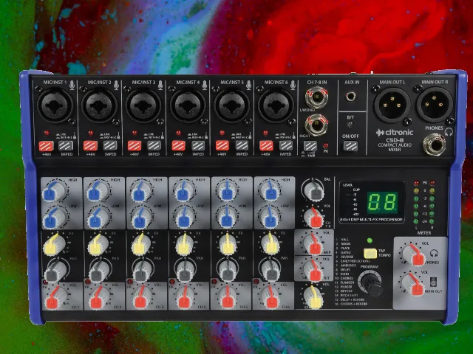The height and width of the screenshot is (354, 473).
Task: Click the MIC/INST 6 combo input jack
Action: [x=274, y=108]
